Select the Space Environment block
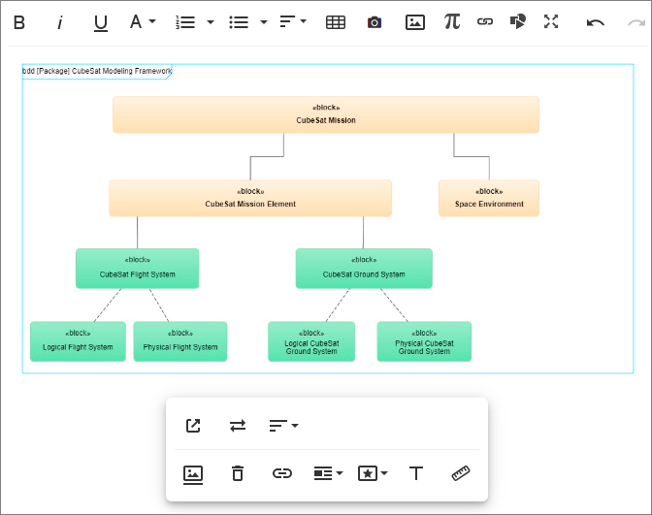Screen dimensions: 652x515 click(489, 198)
